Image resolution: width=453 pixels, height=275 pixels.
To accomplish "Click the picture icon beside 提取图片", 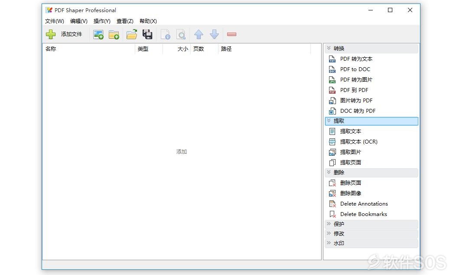I will point(332,152).
